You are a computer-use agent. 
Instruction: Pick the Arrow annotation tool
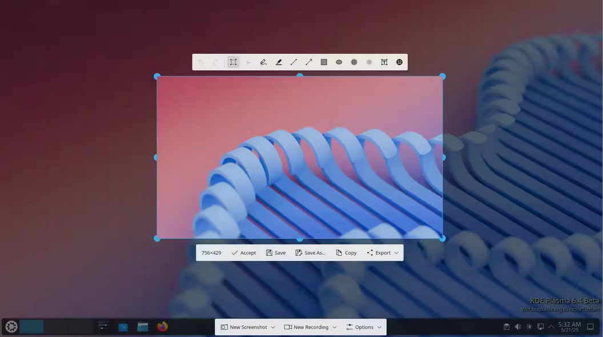click(x=309, y=62)
